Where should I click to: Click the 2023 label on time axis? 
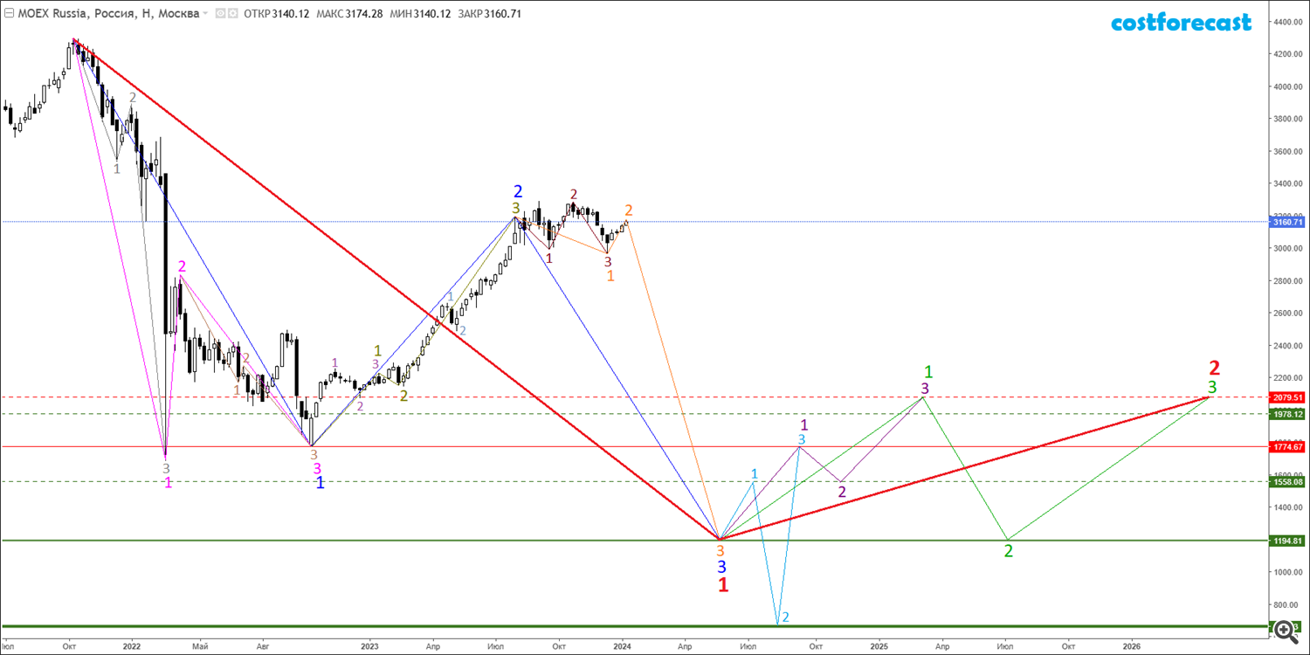coord(369,646)
